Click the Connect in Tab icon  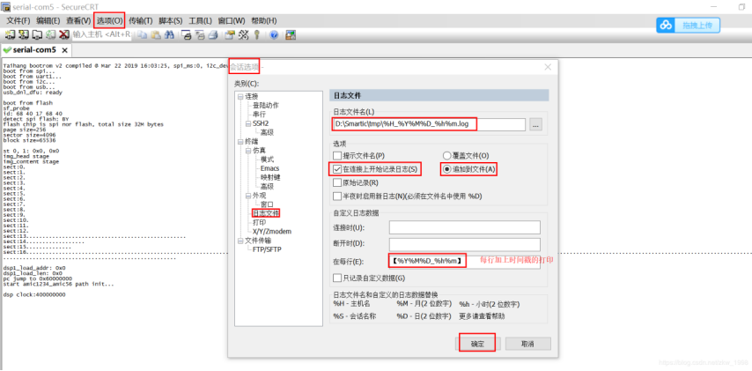coord(37,34)
